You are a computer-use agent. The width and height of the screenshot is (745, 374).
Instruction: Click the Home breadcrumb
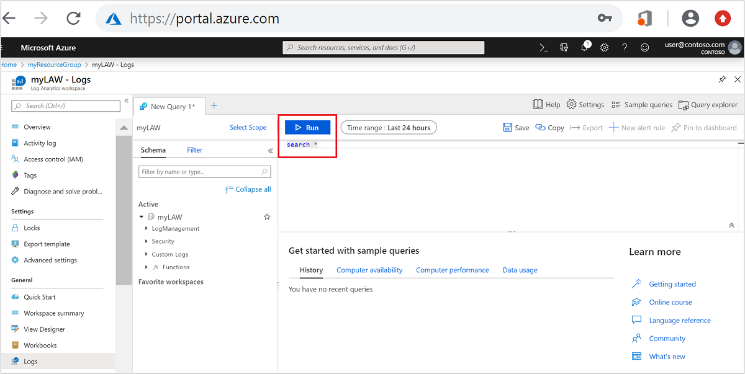pyautogui.click(x=9, y=65)
